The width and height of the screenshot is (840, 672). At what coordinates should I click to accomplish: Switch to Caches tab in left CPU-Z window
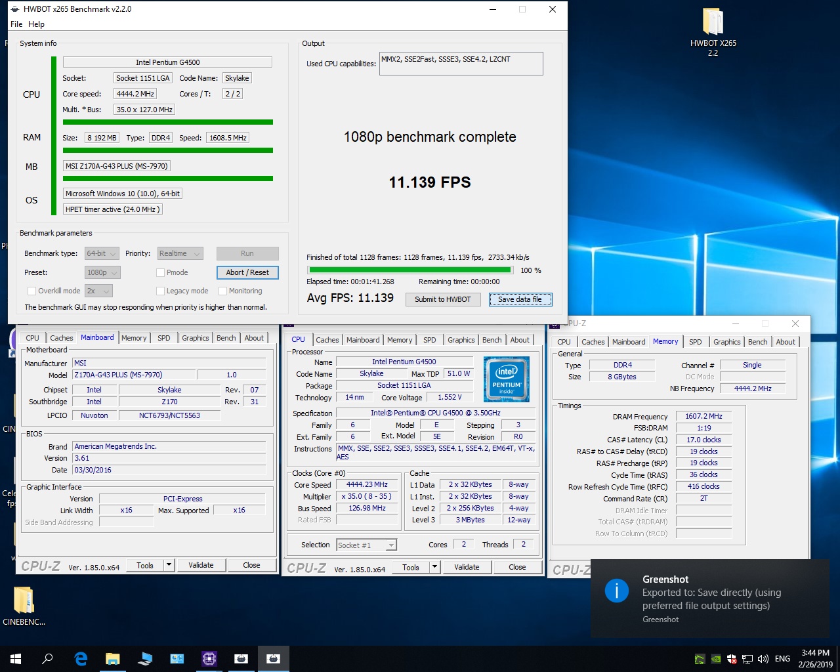(61, 338)
